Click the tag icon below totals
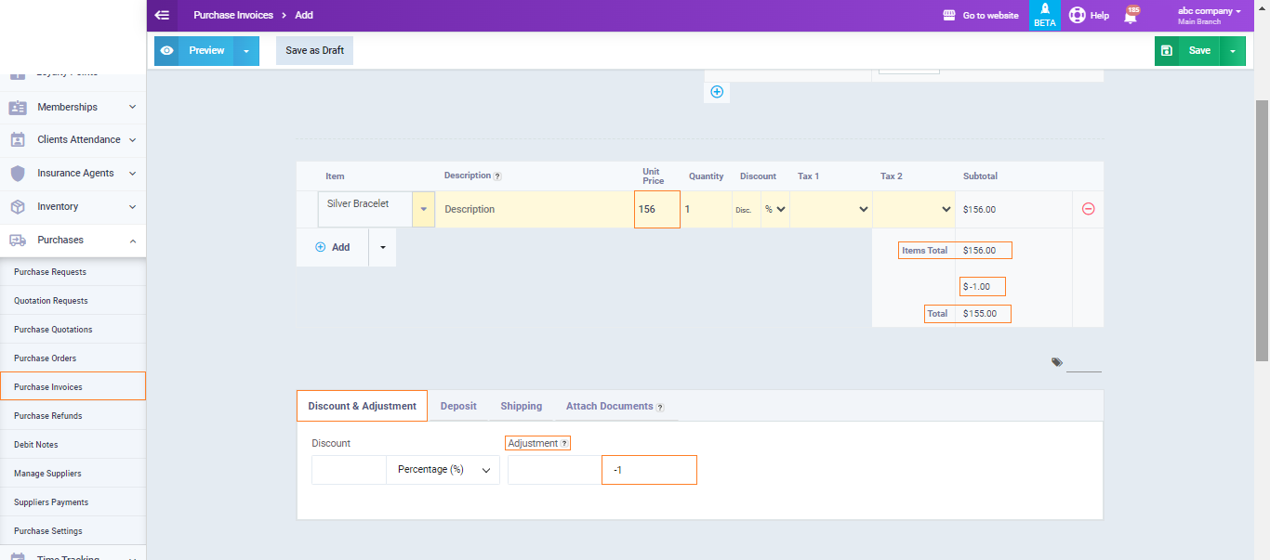 [1057, 362]
